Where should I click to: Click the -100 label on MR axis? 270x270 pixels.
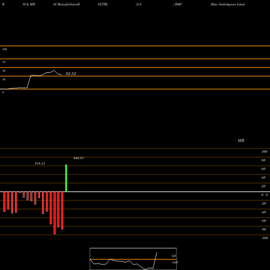point(265,238)
